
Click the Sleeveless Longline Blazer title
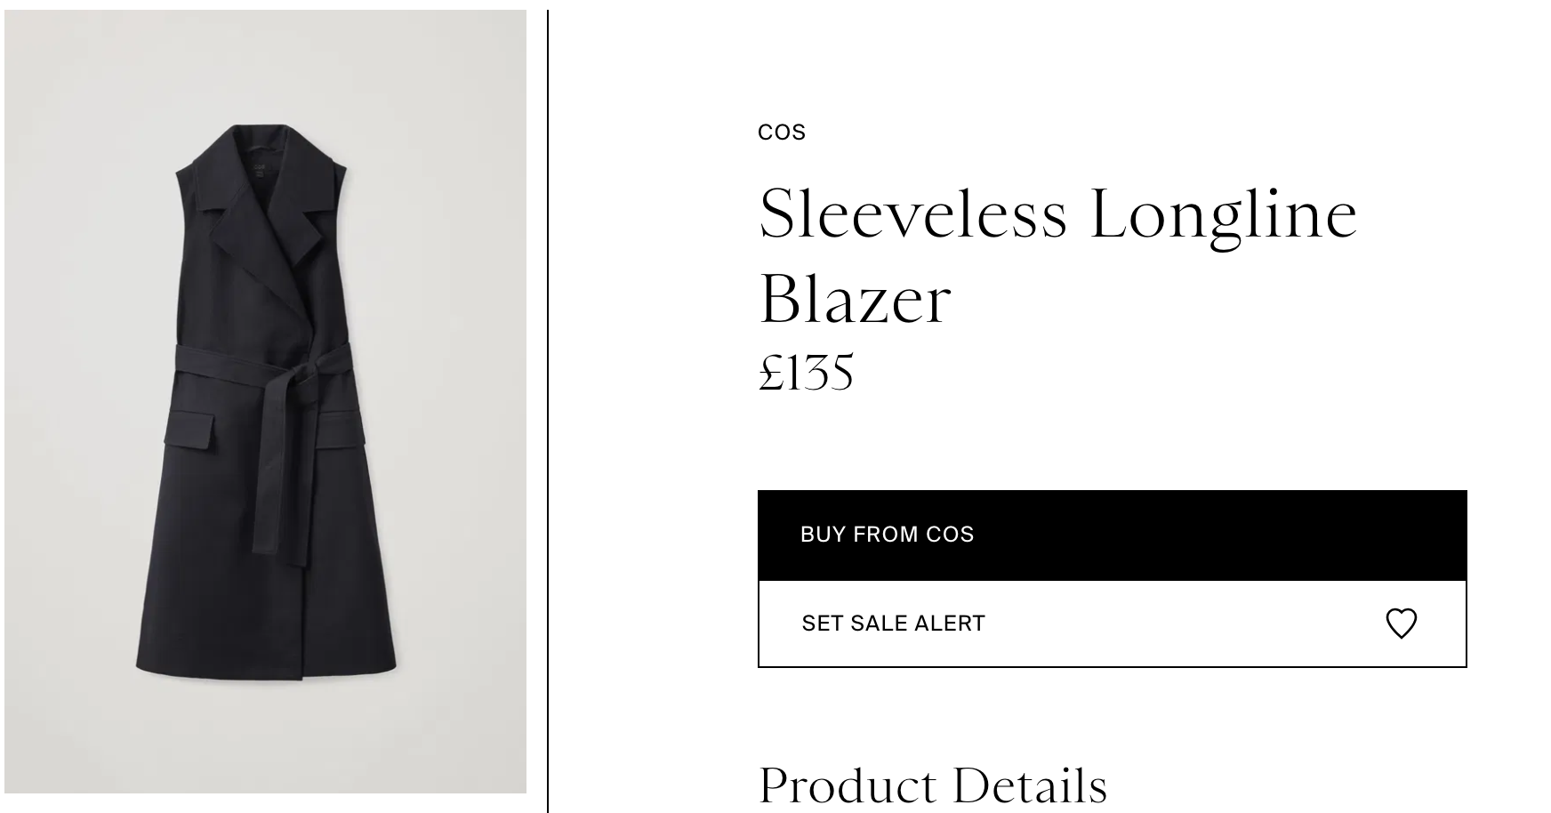click(x=1057, y=255)
